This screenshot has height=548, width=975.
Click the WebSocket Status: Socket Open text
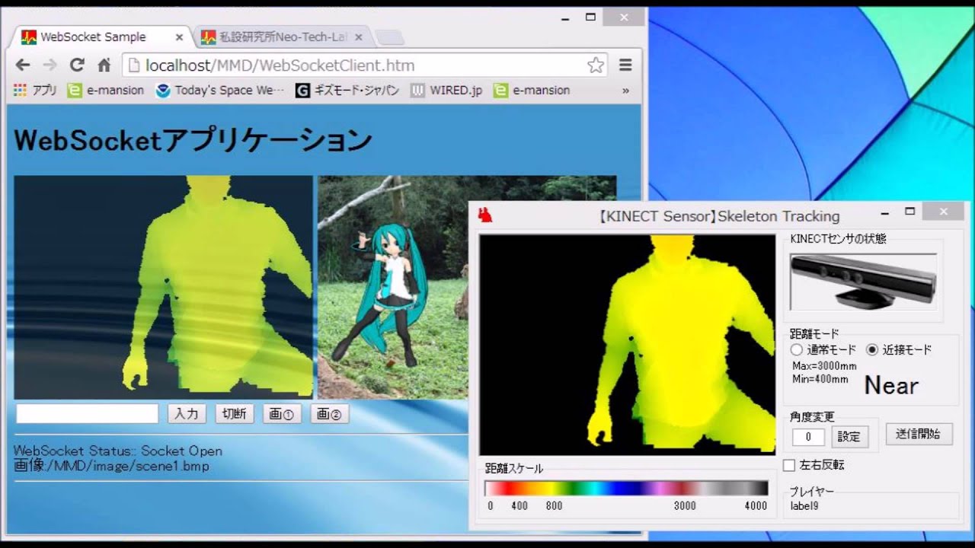pyautogui.click(x=118, y=451)
